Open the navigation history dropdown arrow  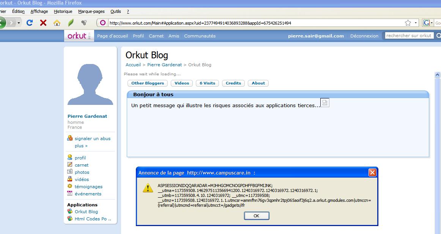19,23
